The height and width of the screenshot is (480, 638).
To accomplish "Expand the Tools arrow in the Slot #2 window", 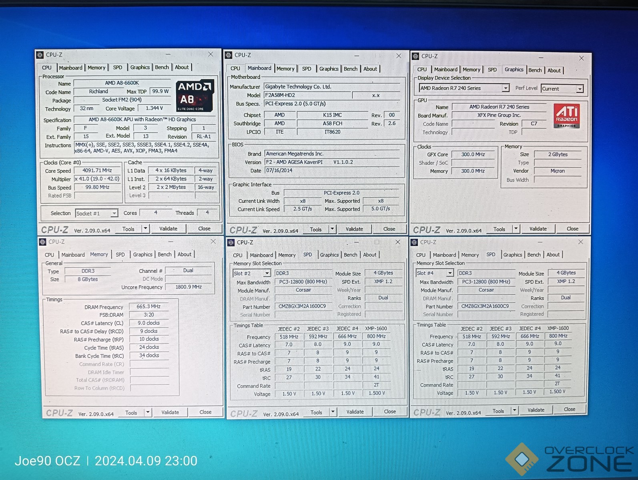I will 332,412.
